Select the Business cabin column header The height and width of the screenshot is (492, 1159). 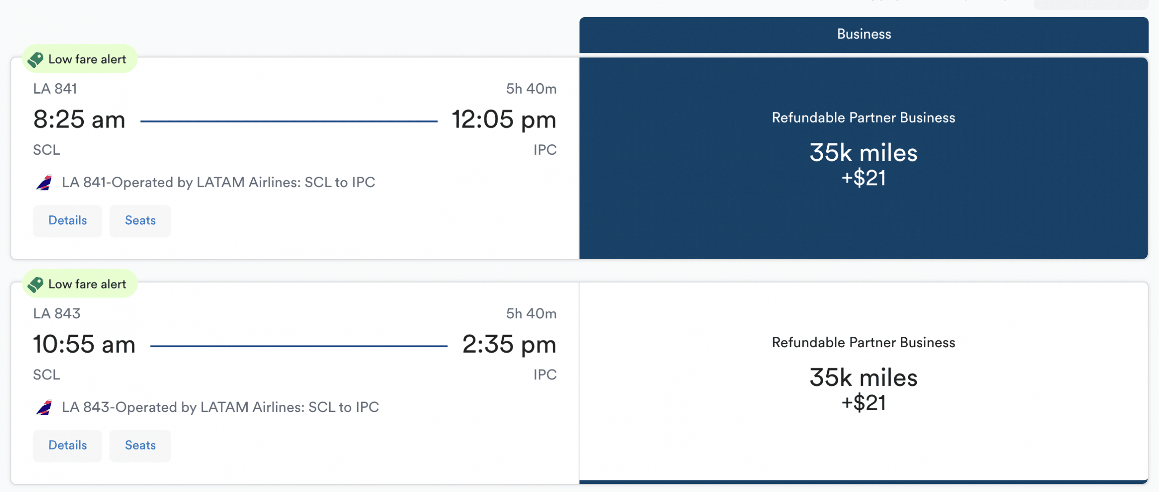click(863, 34)
